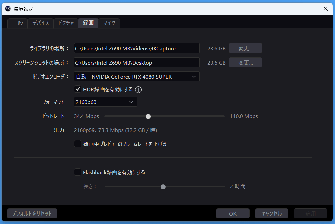Expand the フォーマット 2160p60 dropdown
The image size is (335, 224).
[105, 102]
